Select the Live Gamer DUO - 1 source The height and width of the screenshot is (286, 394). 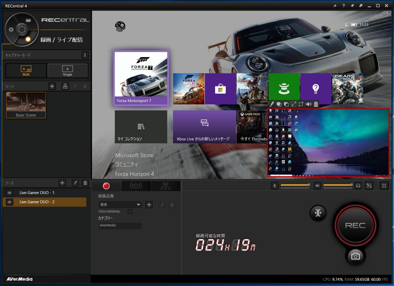(44, 193)
